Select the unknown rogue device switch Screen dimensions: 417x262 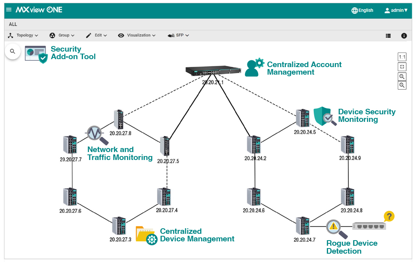tap(369, 226)
